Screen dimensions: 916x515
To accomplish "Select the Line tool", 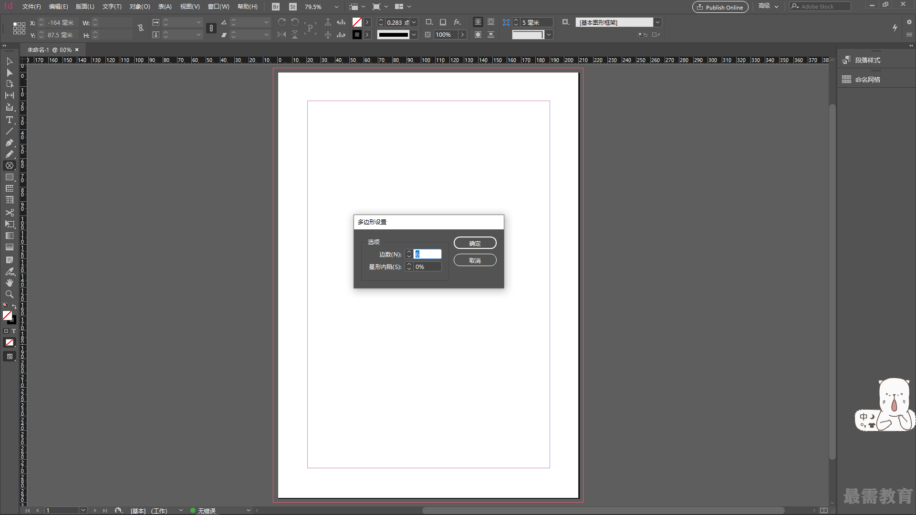I will pyautogui.click(x=9, y=131).
